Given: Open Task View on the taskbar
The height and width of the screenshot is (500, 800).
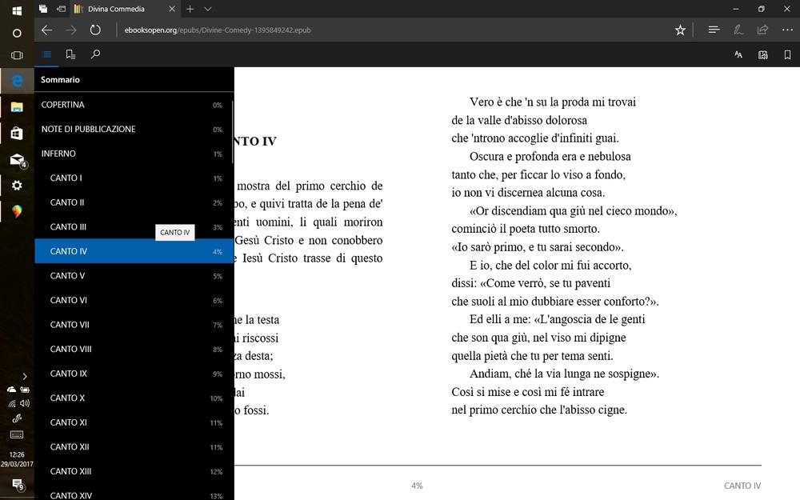Looking at the screenshot, I should point(17,56).
